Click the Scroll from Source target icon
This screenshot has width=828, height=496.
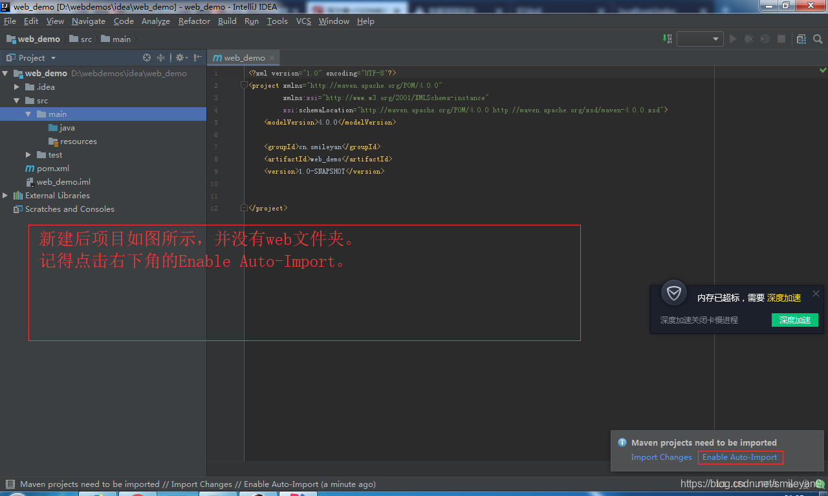[147, 57]
